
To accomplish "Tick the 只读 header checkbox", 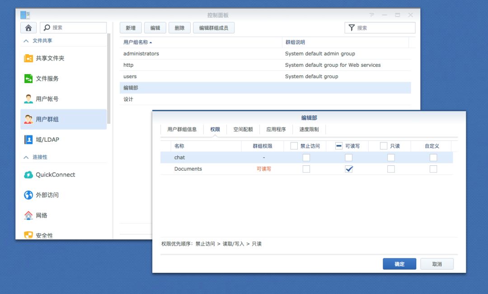I will [384, 146].
